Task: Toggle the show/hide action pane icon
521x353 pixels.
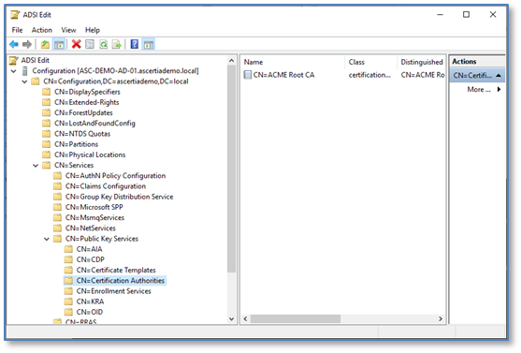Action: (149, 44)
